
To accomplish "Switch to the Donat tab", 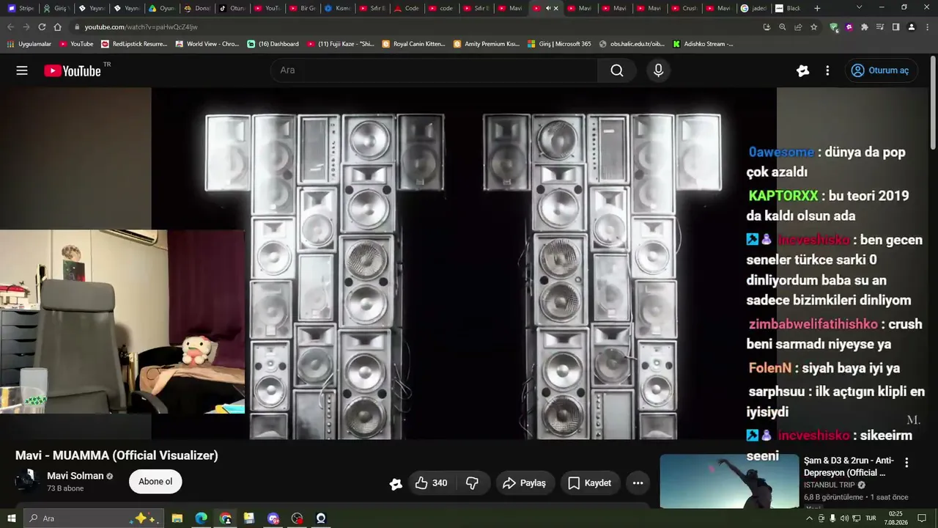I will click(x=196, y=8).
